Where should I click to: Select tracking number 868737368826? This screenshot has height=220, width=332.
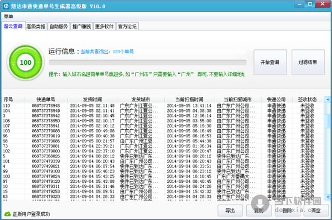[46, 156]
